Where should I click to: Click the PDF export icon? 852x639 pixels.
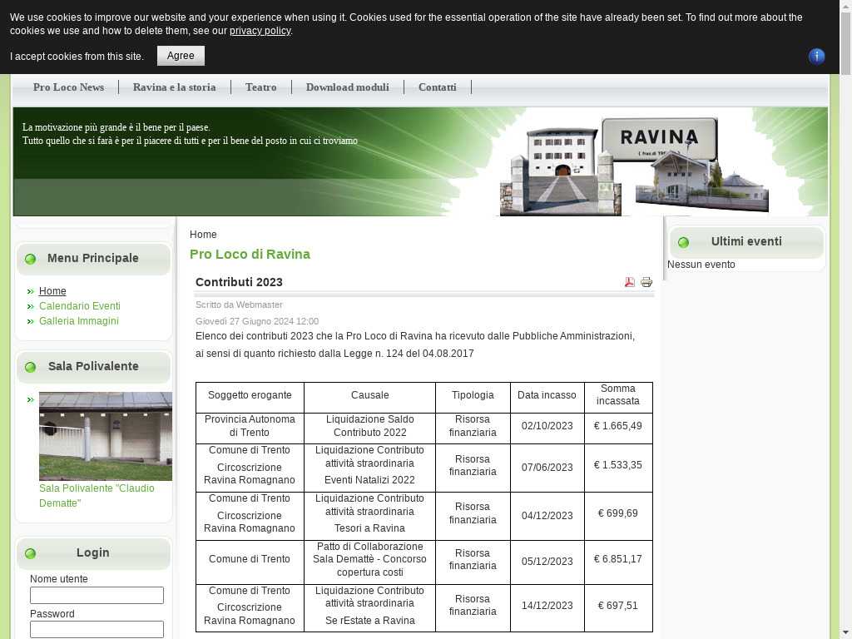[x=630, y=282]
